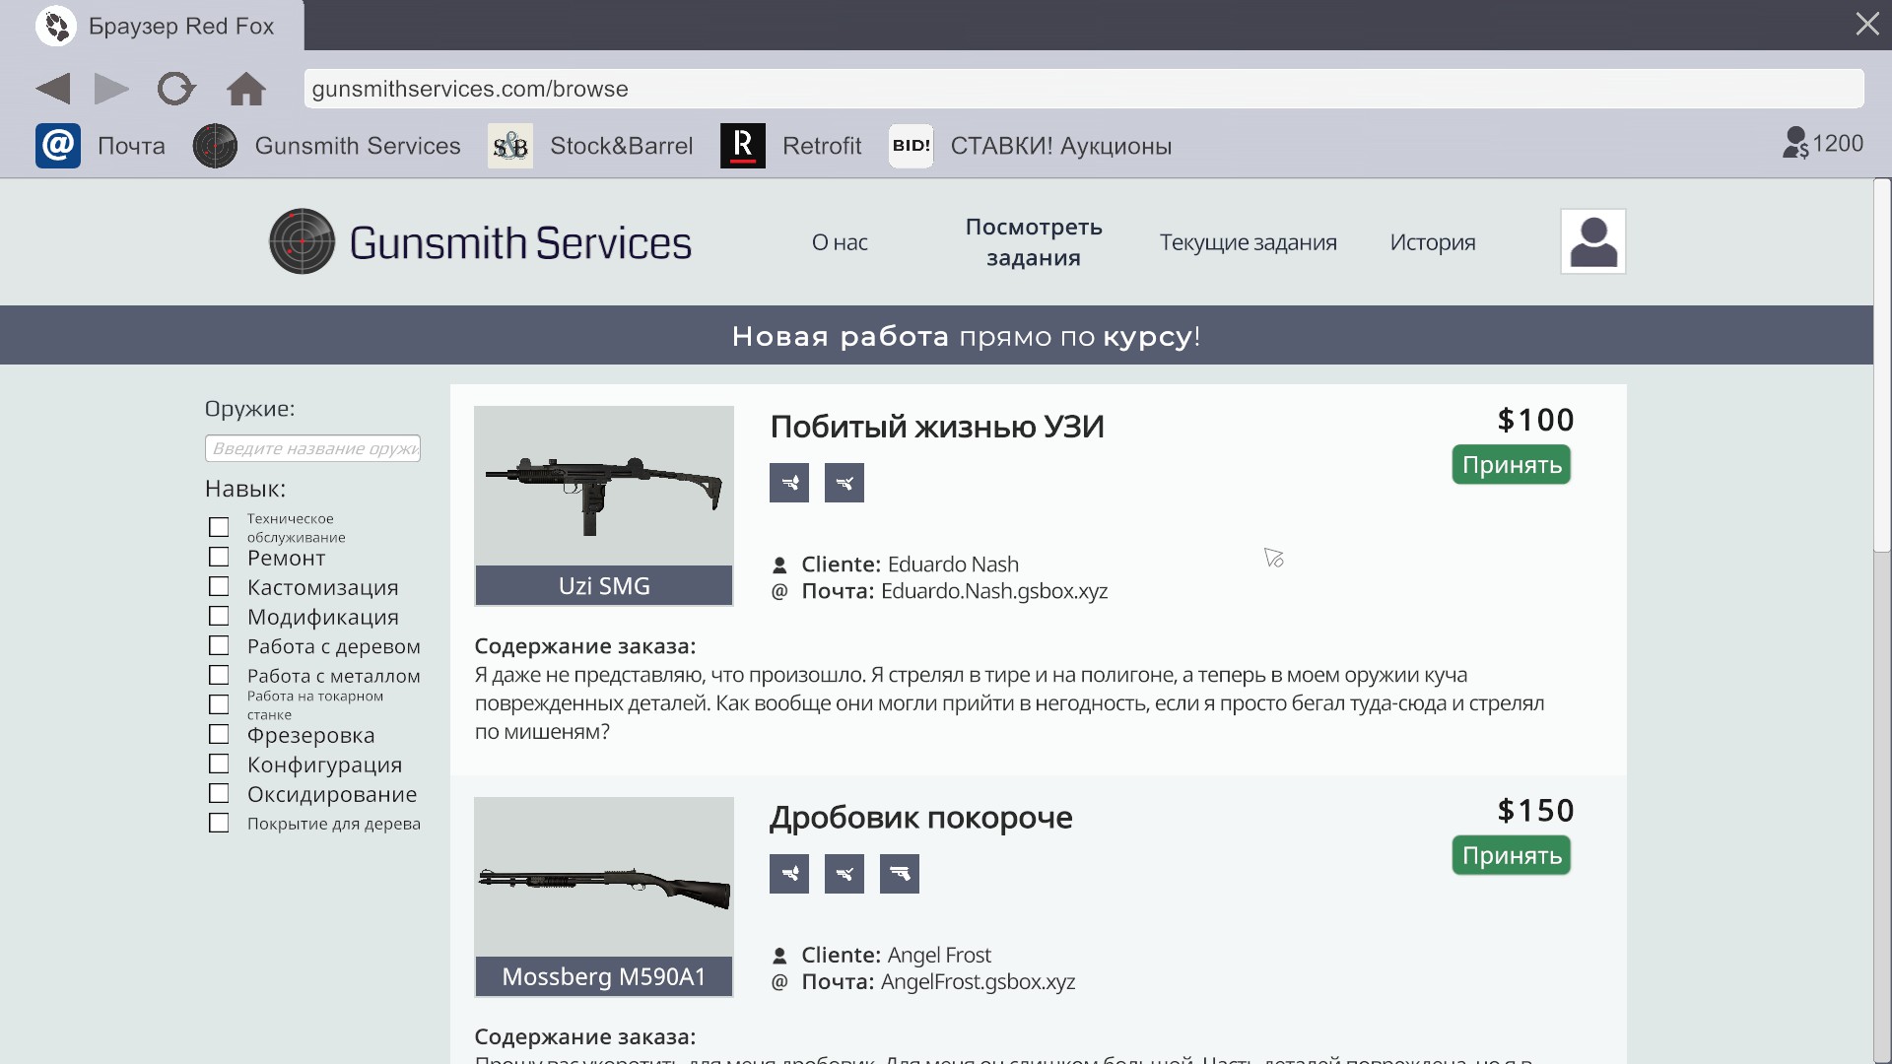Click the Побитый жизнью УЗИ title
1892x1064 pixels.
937,427
